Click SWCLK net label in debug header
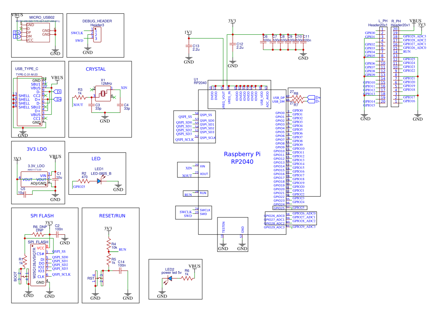Screen dimensions: 446x315 pos(77,33)
